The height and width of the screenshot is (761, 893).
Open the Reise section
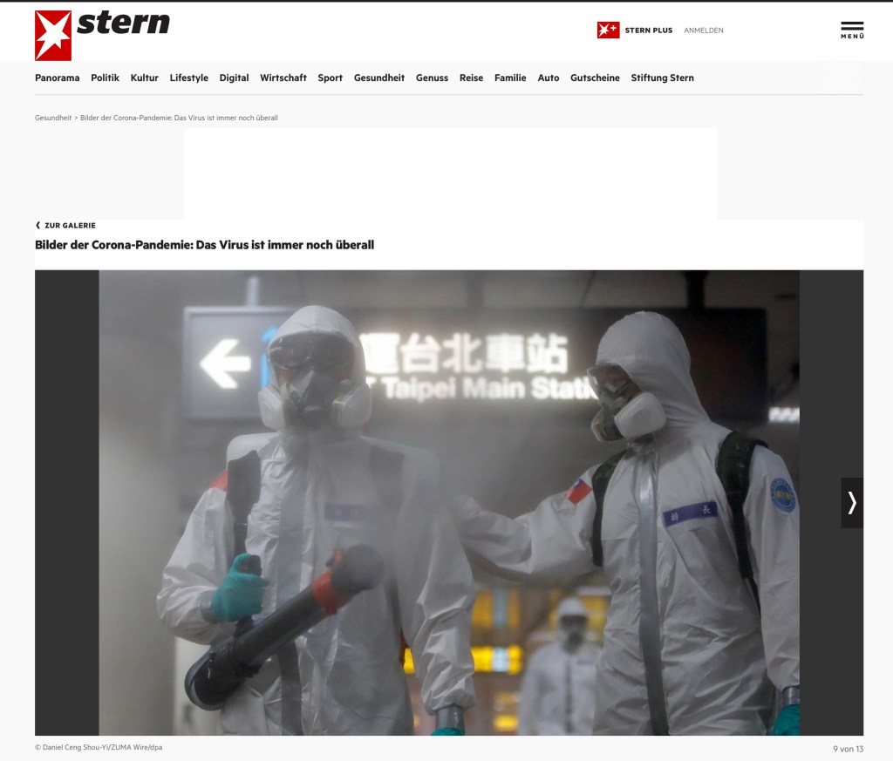(471, 78)
